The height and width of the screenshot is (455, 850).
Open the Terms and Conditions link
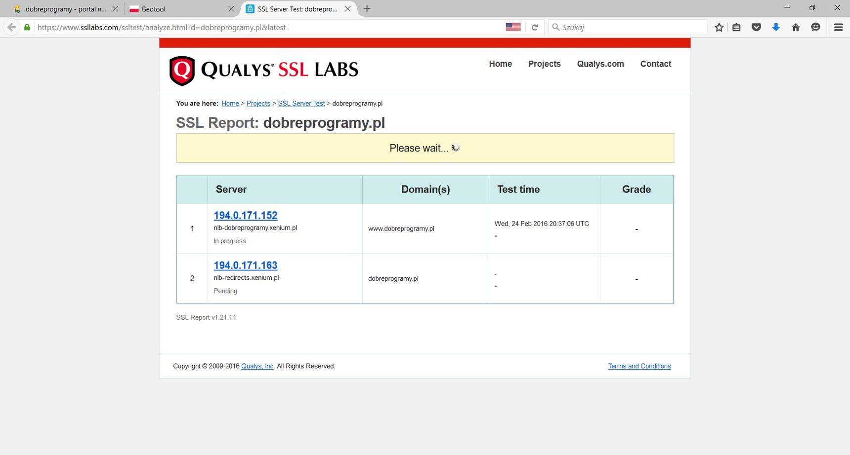pos(639,366)
